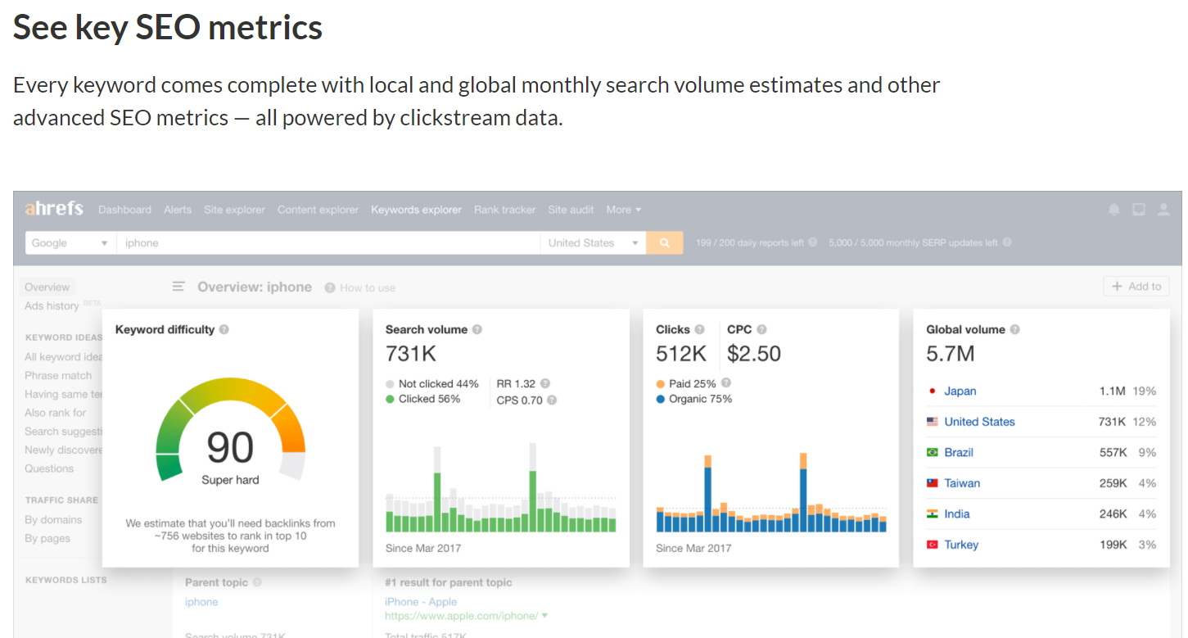The image size is (1188, 638).
Task: Click help icon beside Keyword difficulty
Action: 224,329
